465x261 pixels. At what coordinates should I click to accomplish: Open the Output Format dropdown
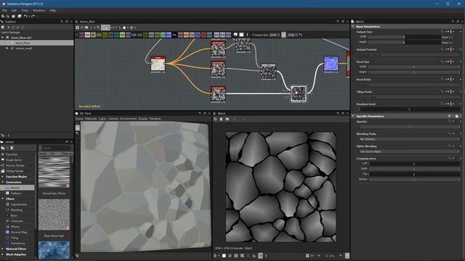(x=409, y=55)
